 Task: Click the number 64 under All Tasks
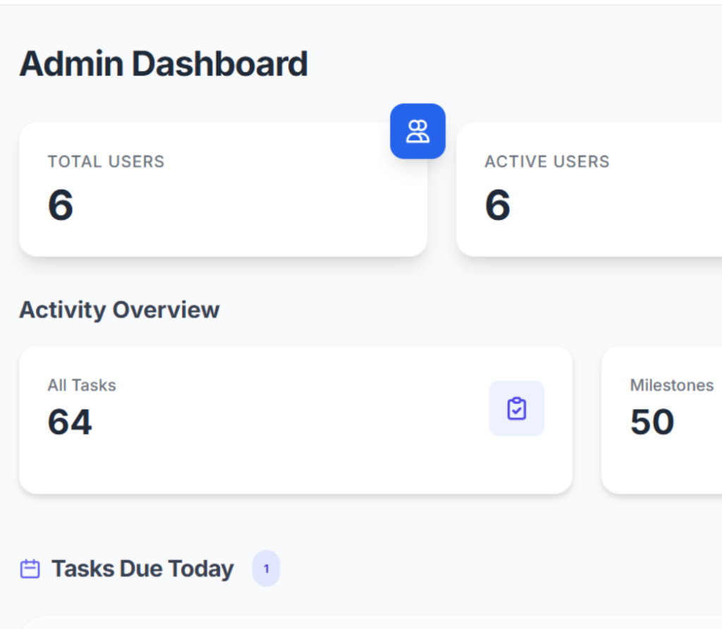(x=70, y=422)
